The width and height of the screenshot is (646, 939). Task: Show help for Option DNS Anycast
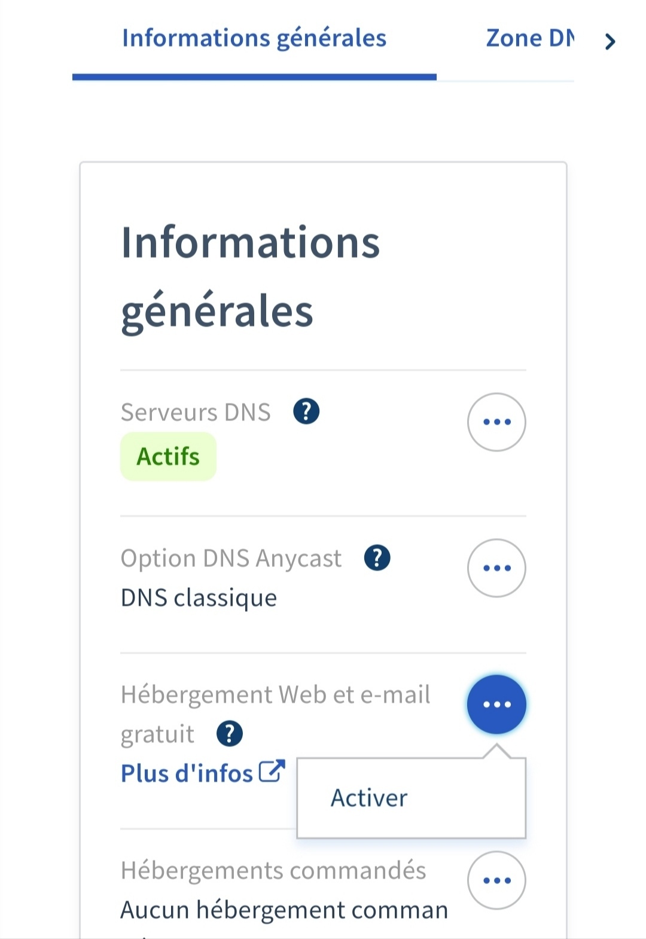[377, 558]
